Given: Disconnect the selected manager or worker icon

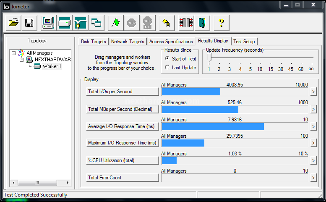Looking at the screenshot, I should point(186,23).
